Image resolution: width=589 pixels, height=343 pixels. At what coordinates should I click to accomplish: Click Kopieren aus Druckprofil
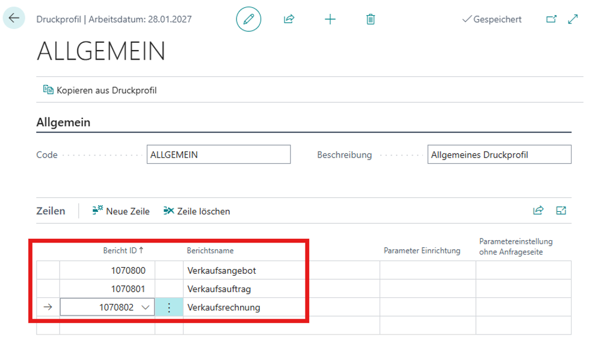100,90
